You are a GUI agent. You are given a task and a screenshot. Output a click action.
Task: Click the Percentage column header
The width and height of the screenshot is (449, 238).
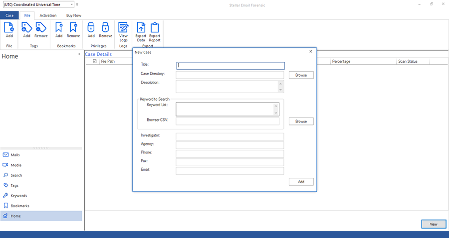(x=363, y=61)
